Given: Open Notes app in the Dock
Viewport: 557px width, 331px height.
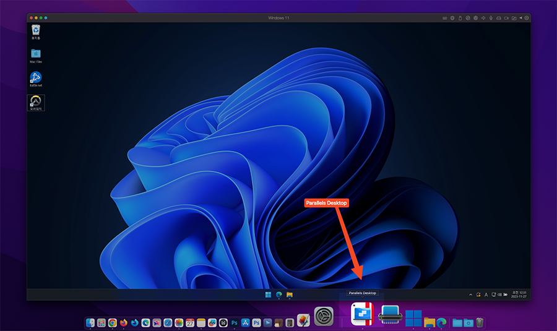Looking at the screenshot, I should coord(201,322).
